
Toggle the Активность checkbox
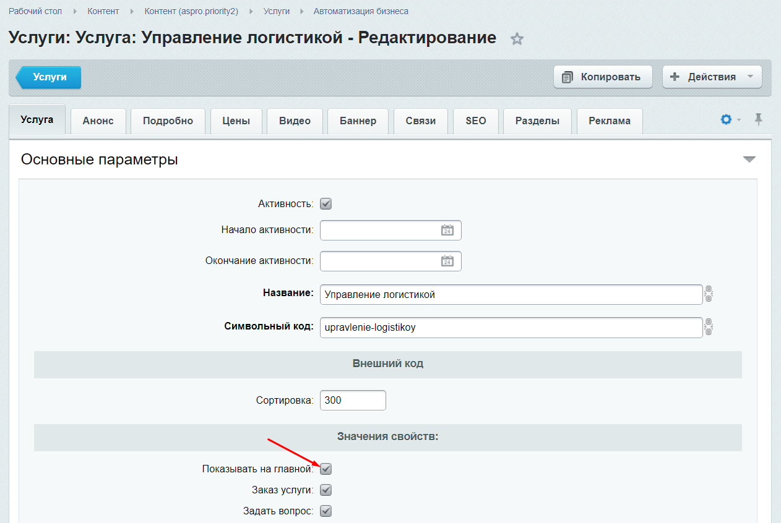(x=326, y=204)
